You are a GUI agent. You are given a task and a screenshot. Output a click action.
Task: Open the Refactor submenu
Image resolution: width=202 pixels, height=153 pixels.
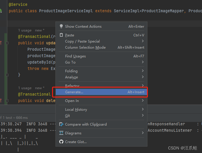tap(101, 86)
